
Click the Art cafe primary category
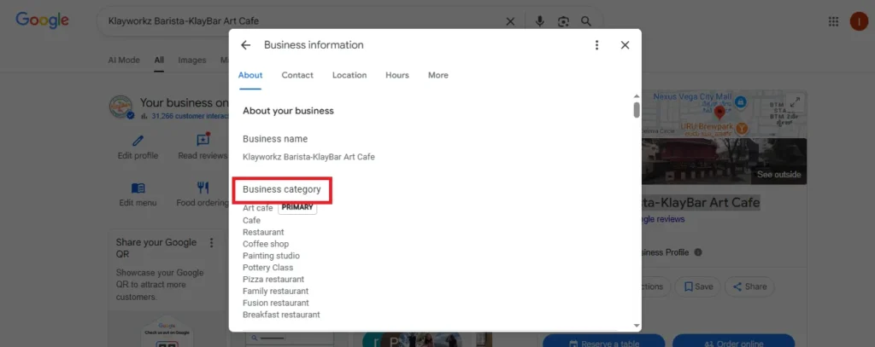point(258,208)
